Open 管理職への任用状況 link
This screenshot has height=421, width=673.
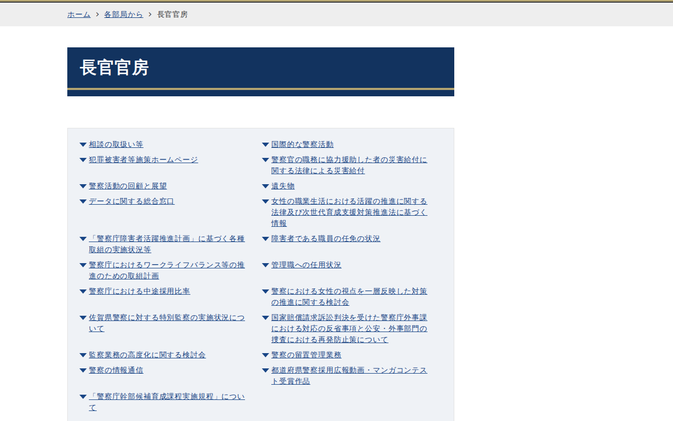(x=307, y=265)
